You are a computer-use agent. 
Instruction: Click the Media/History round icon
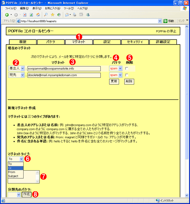59,15
